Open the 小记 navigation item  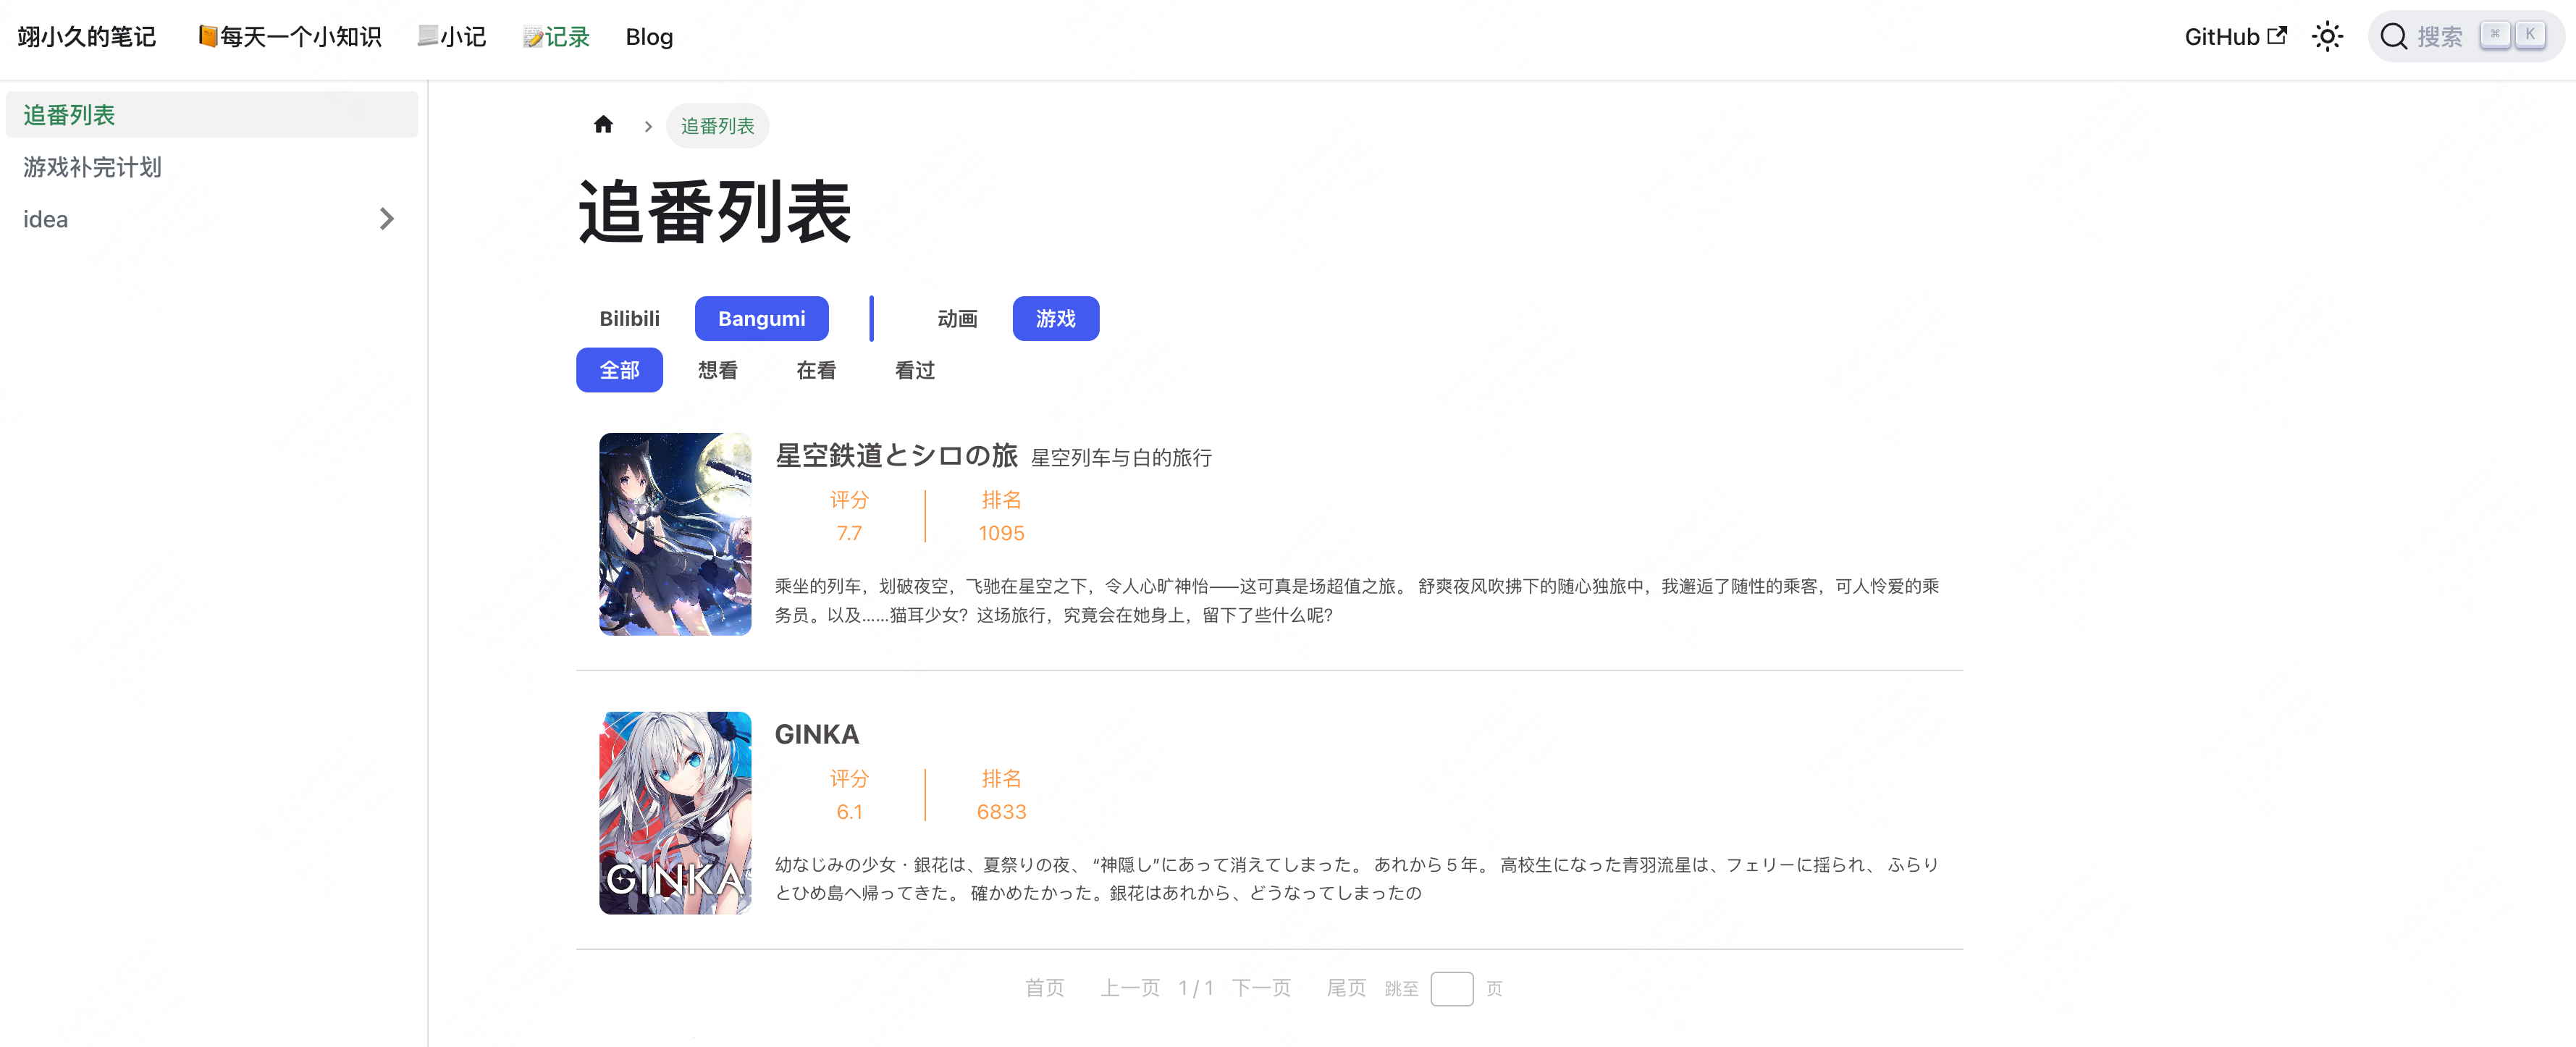451,37
